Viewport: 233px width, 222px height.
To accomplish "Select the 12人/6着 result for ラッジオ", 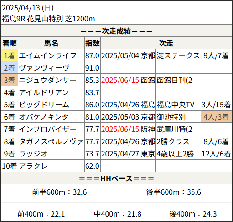I will pos(216,154).
